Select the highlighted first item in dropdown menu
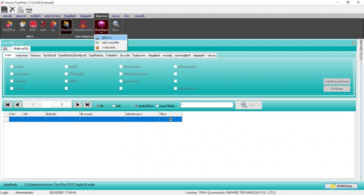 (x=110, y=37)
